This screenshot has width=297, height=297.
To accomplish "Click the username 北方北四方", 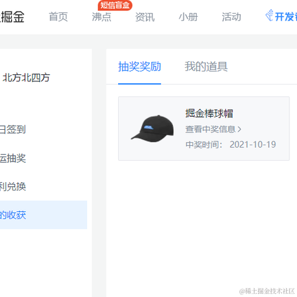I will (x=26, y=77).
